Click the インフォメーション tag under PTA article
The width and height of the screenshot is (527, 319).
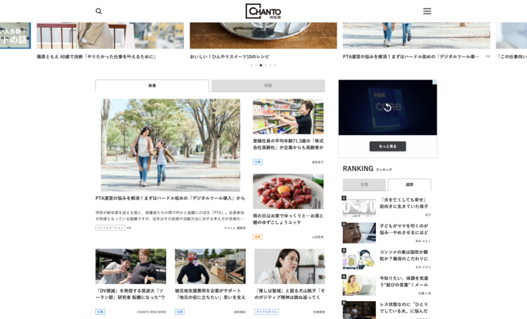pyautogui.click(x=110, y=228)
